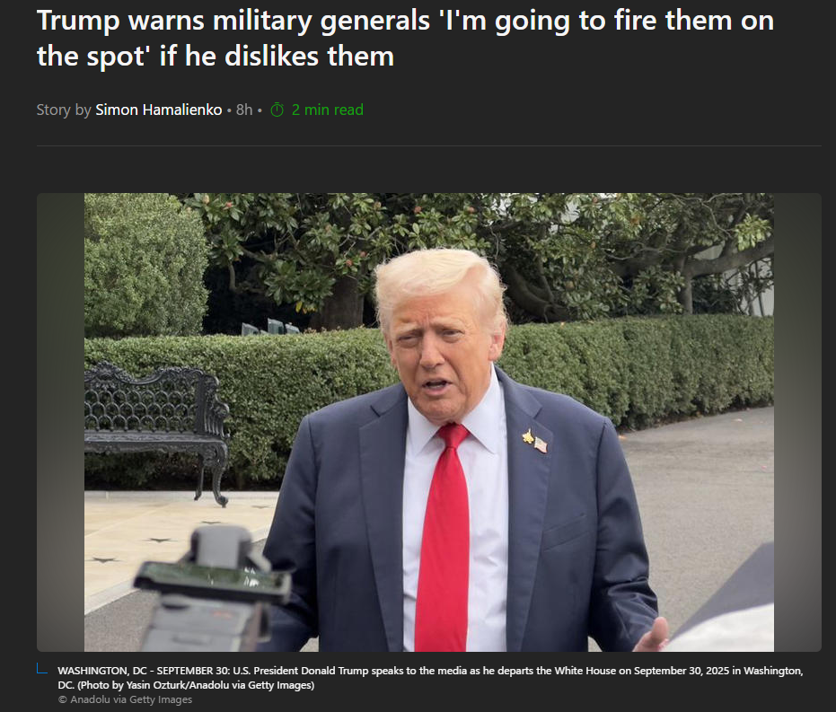Open the main article photo
Screen dimensions: 836x712
click(x=428, y=422)
